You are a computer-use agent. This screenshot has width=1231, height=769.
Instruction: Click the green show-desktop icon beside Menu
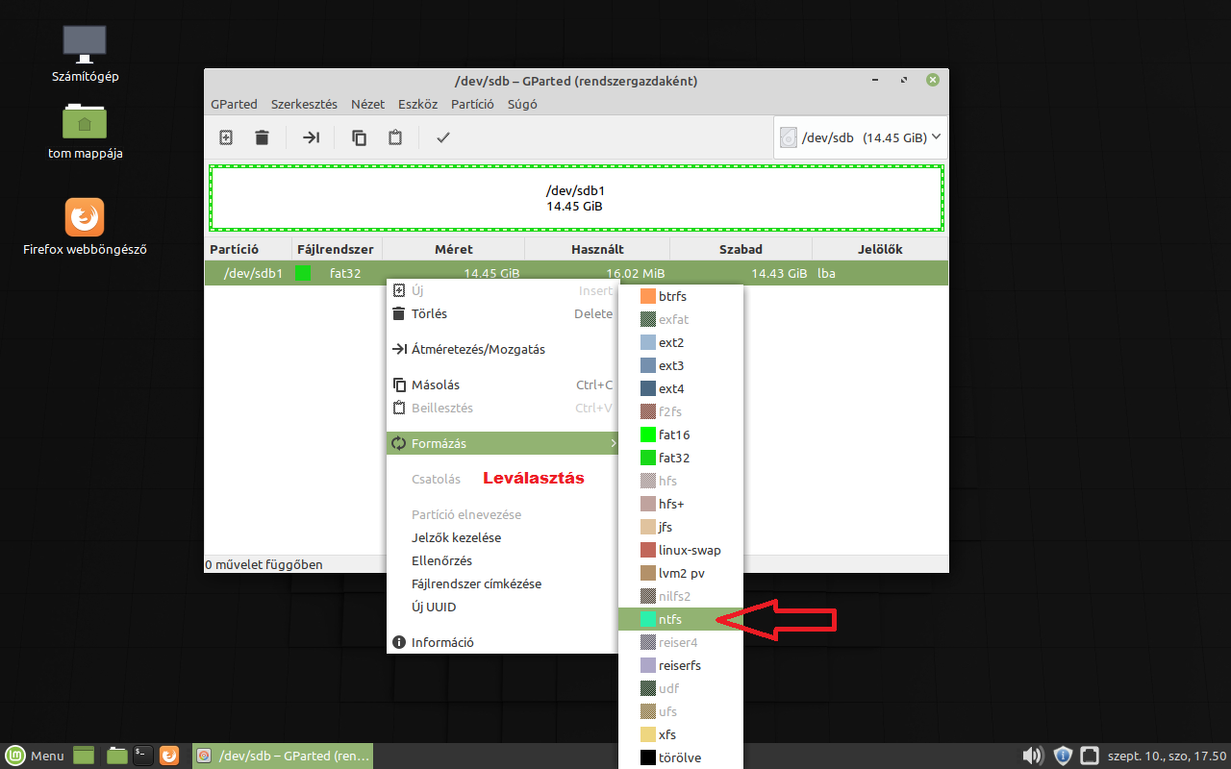84,756
